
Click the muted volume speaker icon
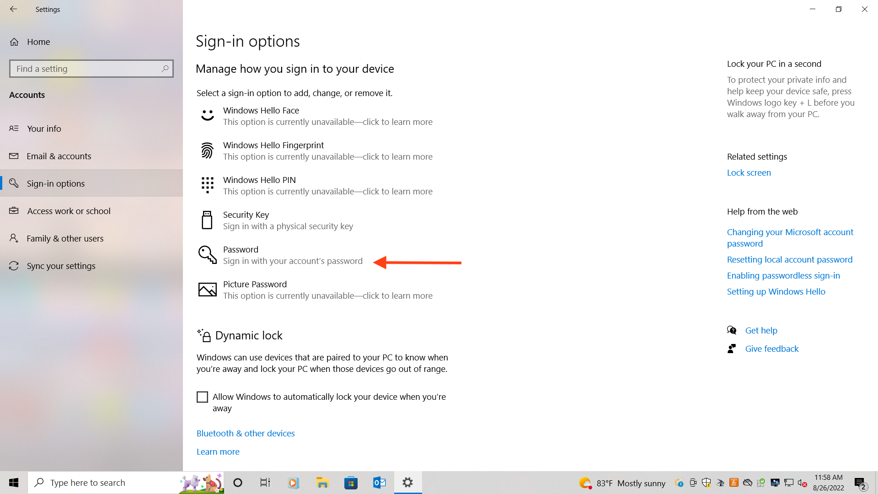tap(802, 483)
